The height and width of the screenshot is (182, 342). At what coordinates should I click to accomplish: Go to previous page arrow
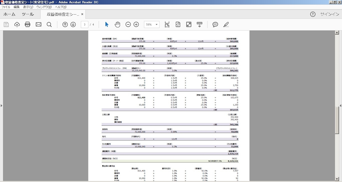(65, 25)
